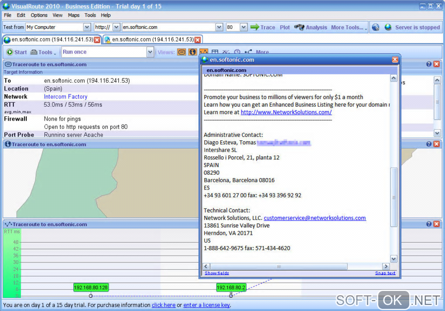Open the Edit menu
Screen dimensions: 445x311
click(21, 15)
